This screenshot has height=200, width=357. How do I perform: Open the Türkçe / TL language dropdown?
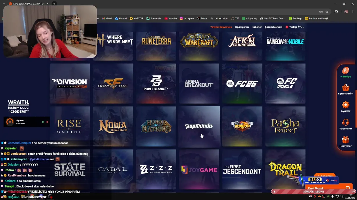click(x=295, y=27)
